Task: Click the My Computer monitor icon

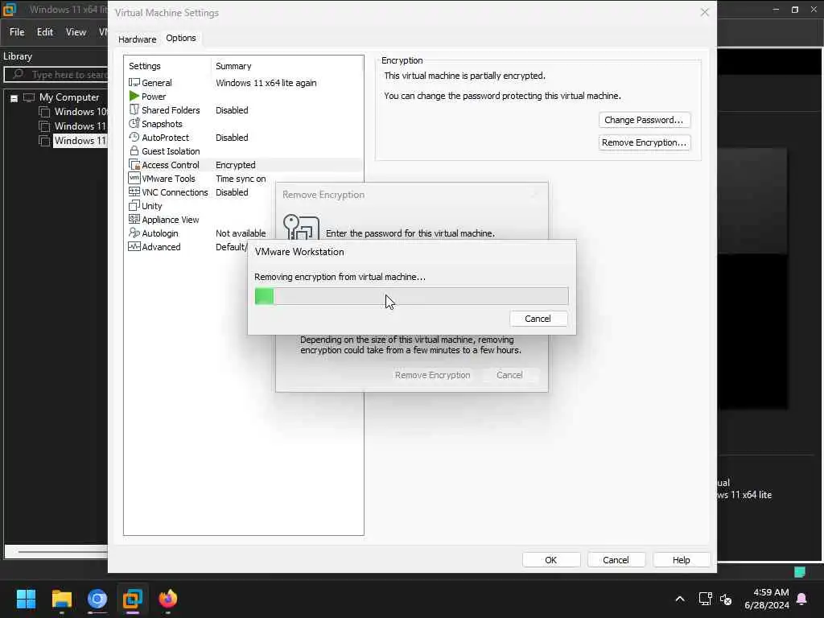Action: coord(29,97)
